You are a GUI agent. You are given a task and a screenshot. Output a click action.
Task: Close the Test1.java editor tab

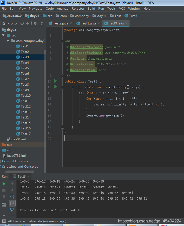(98, 23)
